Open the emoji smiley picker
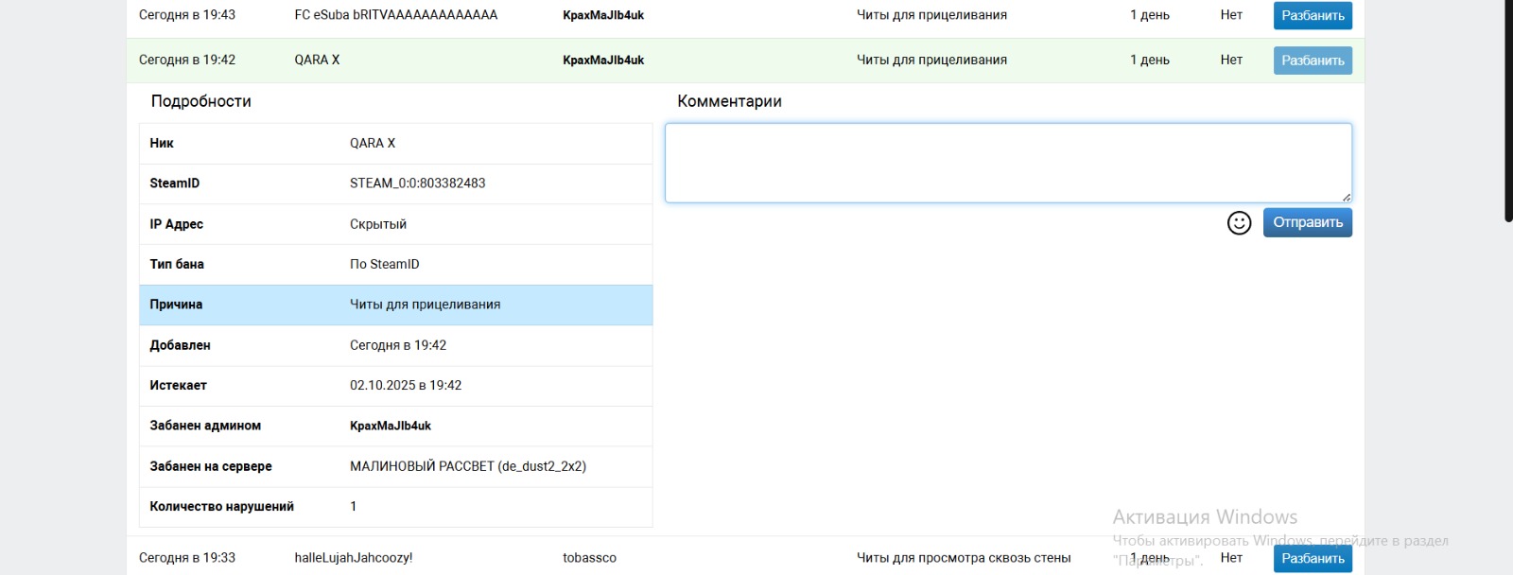The image size is (1513, 575). 1239,222
